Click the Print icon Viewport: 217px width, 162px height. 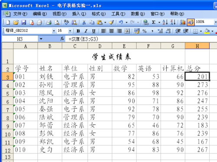[x=49, y=23]
